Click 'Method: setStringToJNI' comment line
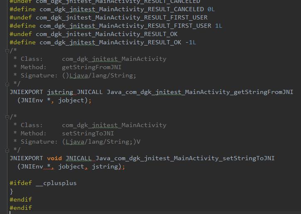 [x=64, y=133]
